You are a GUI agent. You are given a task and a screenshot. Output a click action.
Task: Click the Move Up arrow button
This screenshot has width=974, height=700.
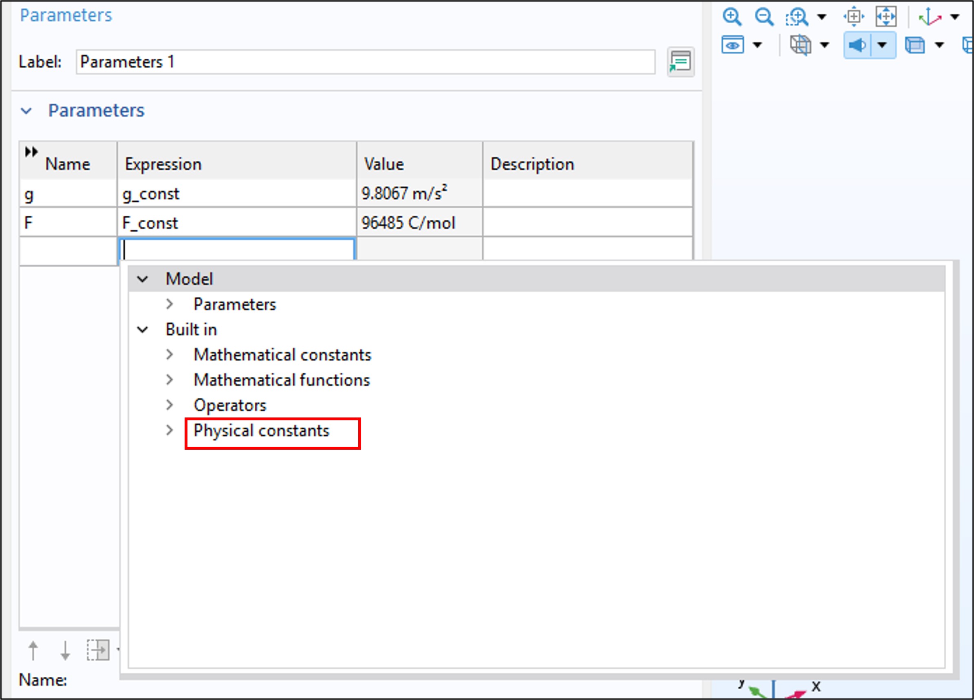coord(33,650)
